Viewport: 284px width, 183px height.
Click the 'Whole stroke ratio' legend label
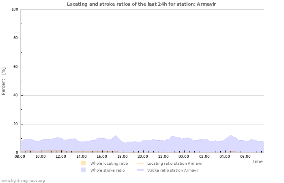[108, 170]
